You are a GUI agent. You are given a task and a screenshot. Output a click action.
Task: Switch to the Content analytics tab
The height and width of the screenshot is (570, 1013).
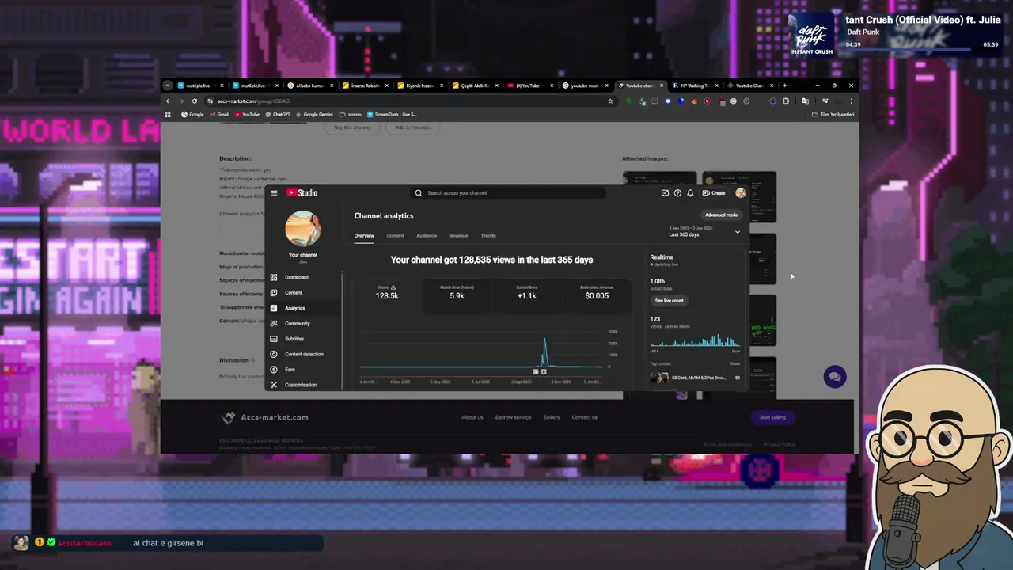click(x=395, y=235)
